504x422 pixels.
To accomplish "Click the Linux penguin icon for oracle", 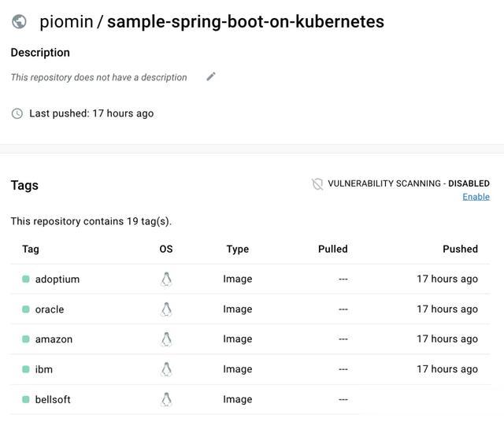I will click(166, 309).
